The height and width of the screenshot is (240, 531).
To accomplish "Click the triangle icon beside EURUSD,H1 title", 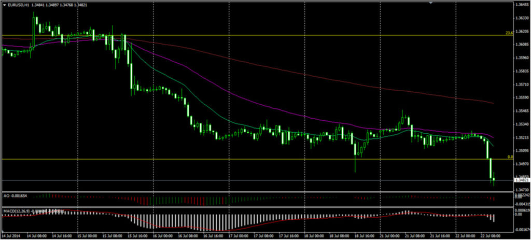I will (4, 5).
